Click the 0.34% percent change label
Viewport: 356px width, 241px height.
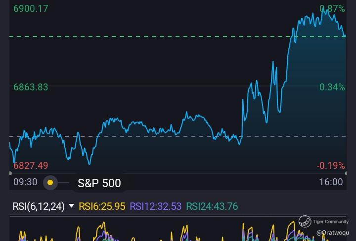(x=332, y=87)
